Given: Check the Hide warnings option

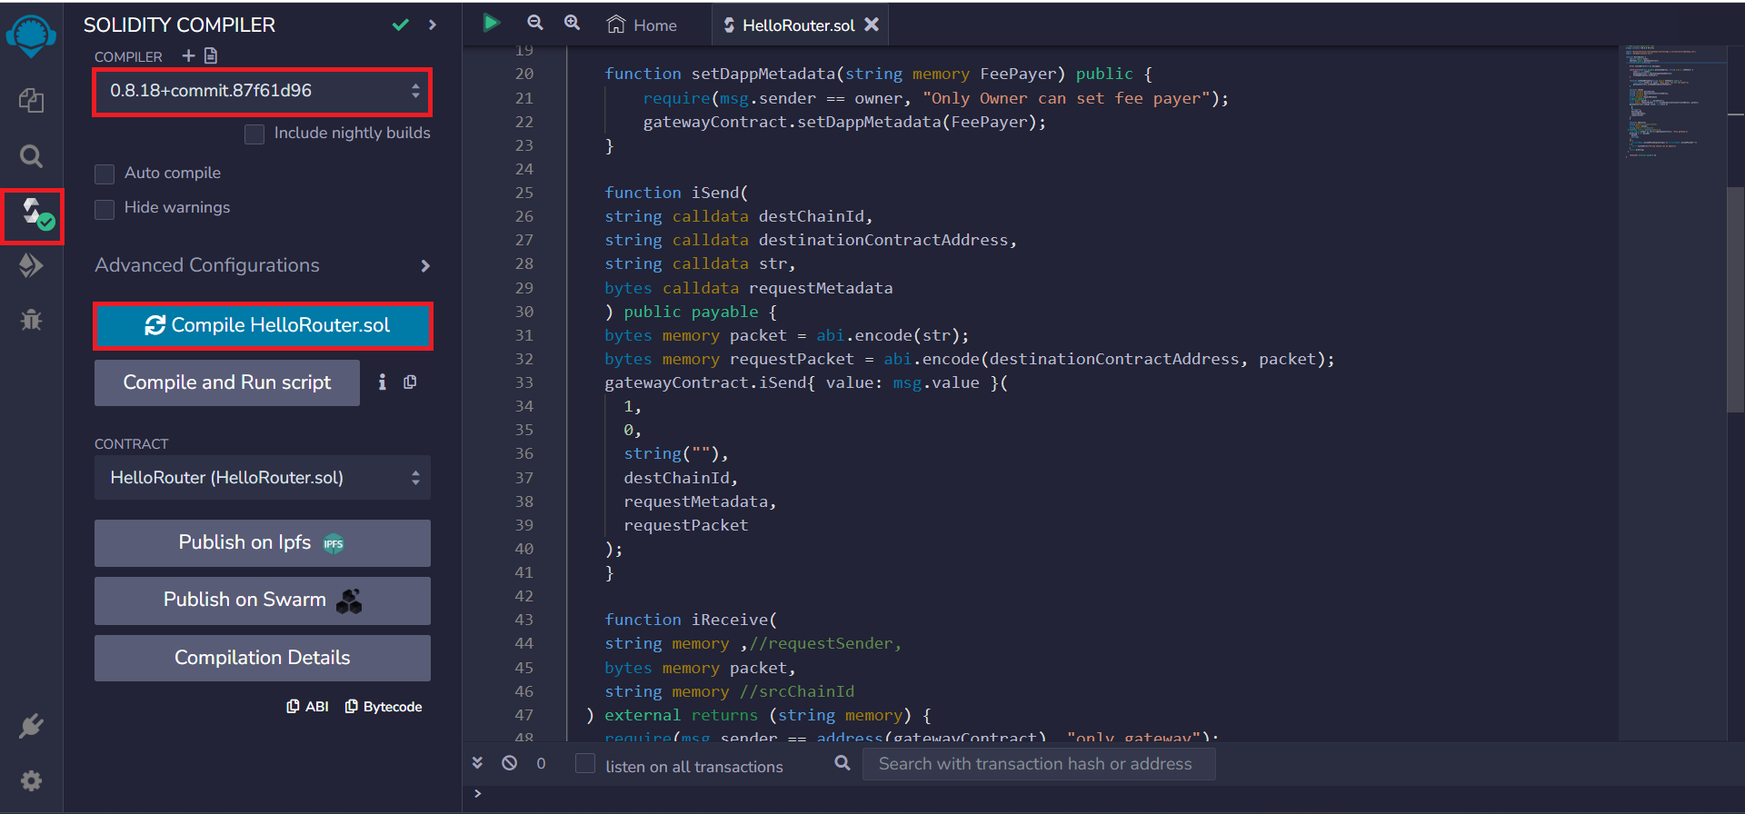Looking at the screenshot, I should pyautogui.click(x=105, y=209).
